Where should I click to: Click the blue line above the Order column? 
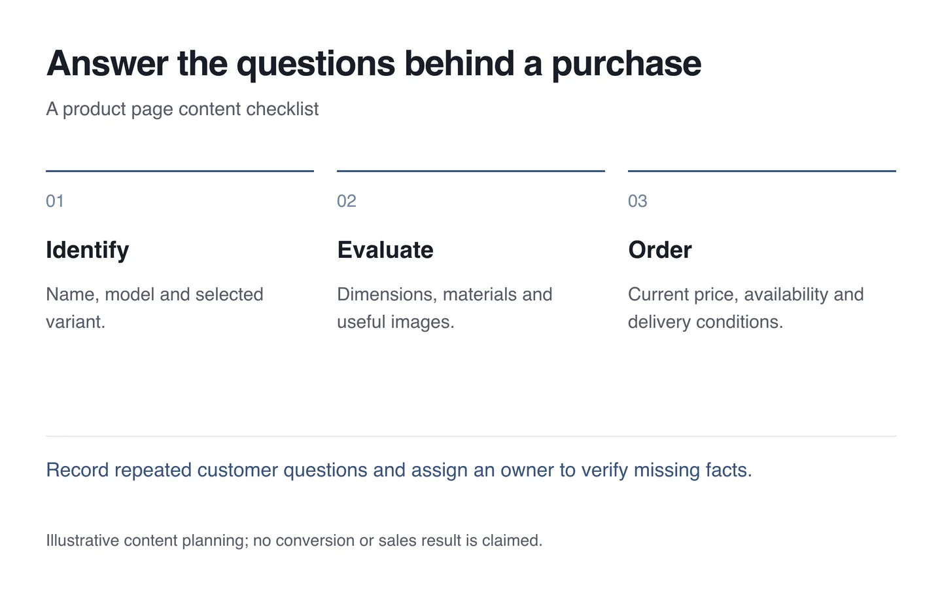tap(762, 171)
